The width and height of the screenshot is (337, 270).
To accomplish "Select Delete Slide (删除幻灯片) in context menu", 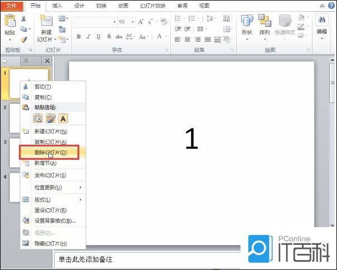I will [x=53, y=153].
